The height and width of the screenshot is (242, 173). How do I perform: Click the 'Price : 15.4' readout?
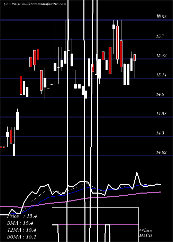coord(22,216)
